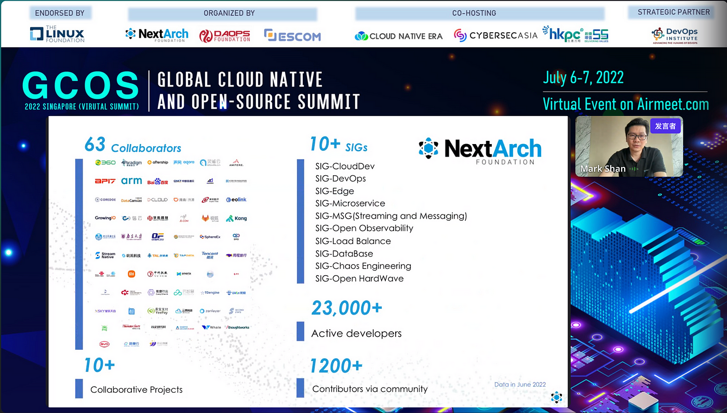727x413 pixels.
Task: Click the SIG-Chaos Engineering list item
Action: [x=363, y=266]
